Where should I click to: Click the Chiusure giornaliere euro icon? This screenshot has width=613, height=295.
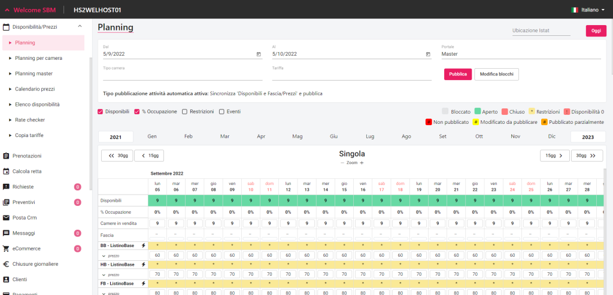point(6,264)
